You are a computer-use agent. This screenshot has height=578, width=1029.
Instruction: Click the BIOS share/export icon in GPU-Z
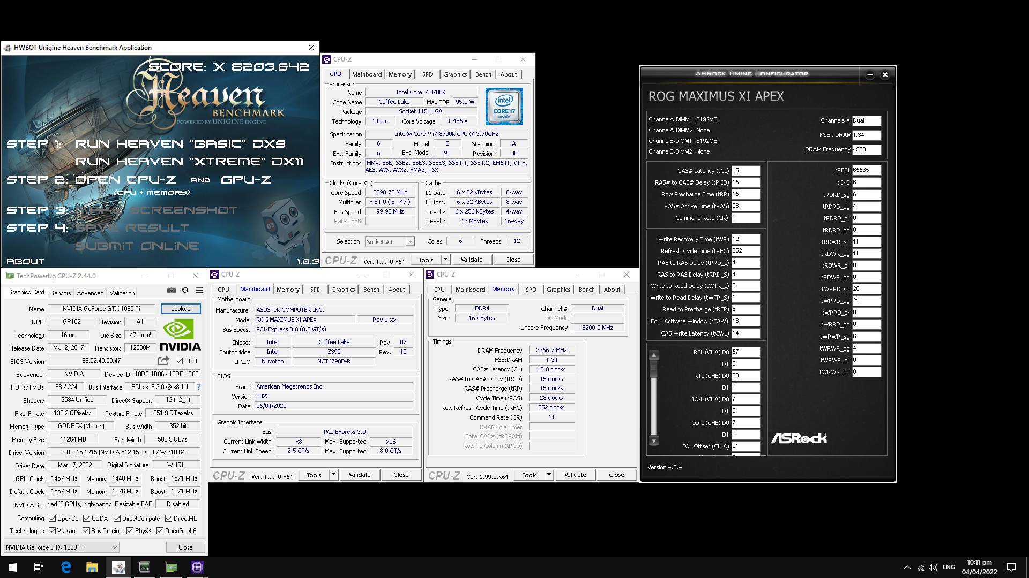tap(164, 361)
